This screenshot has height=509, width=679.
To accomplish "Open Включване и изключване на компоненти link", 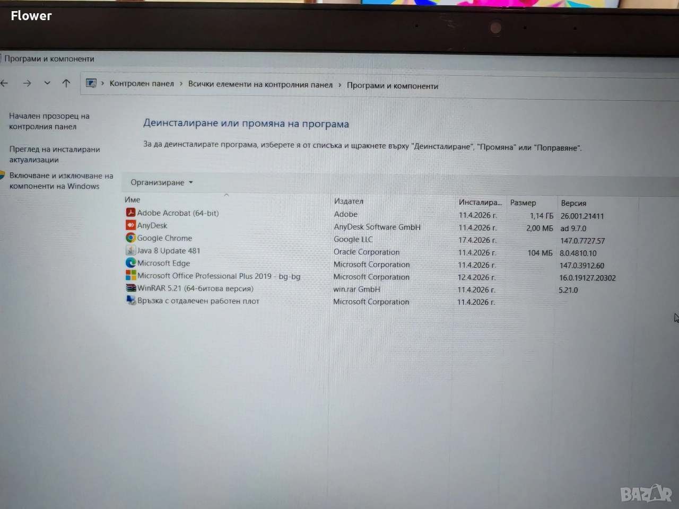I will tap(61, 181).
